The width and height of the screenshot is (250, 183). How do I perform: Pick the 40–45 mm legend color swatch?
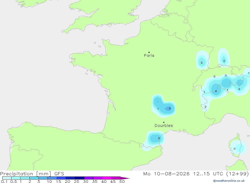point(107,178)
